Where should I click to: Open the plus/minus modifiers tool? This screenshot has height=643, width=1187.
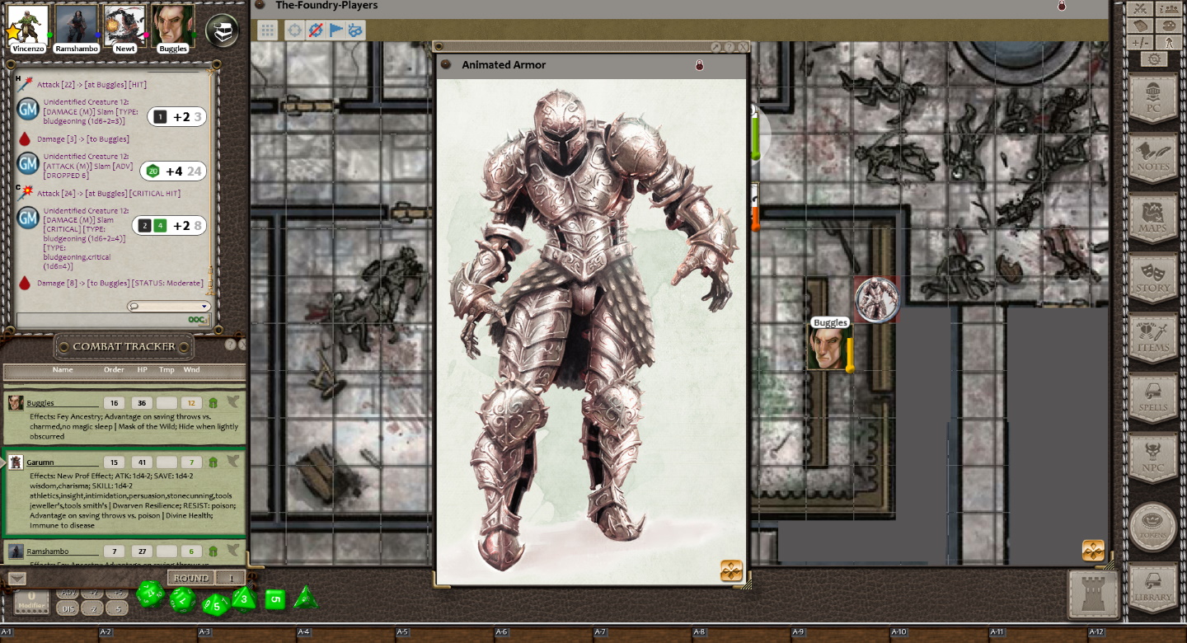pos(1140,42)
